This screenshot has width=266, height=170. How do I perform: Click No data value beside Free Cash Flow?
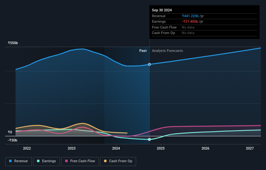point(188,27)
